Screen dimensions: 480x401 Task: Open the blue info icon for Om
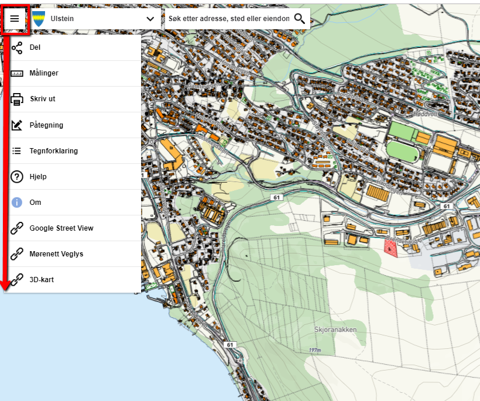(x=17, y=203)
